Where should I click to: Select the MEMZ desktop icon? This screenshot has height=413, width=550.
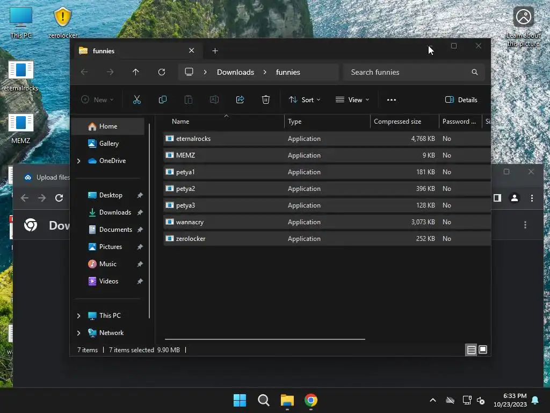[21, 128]
